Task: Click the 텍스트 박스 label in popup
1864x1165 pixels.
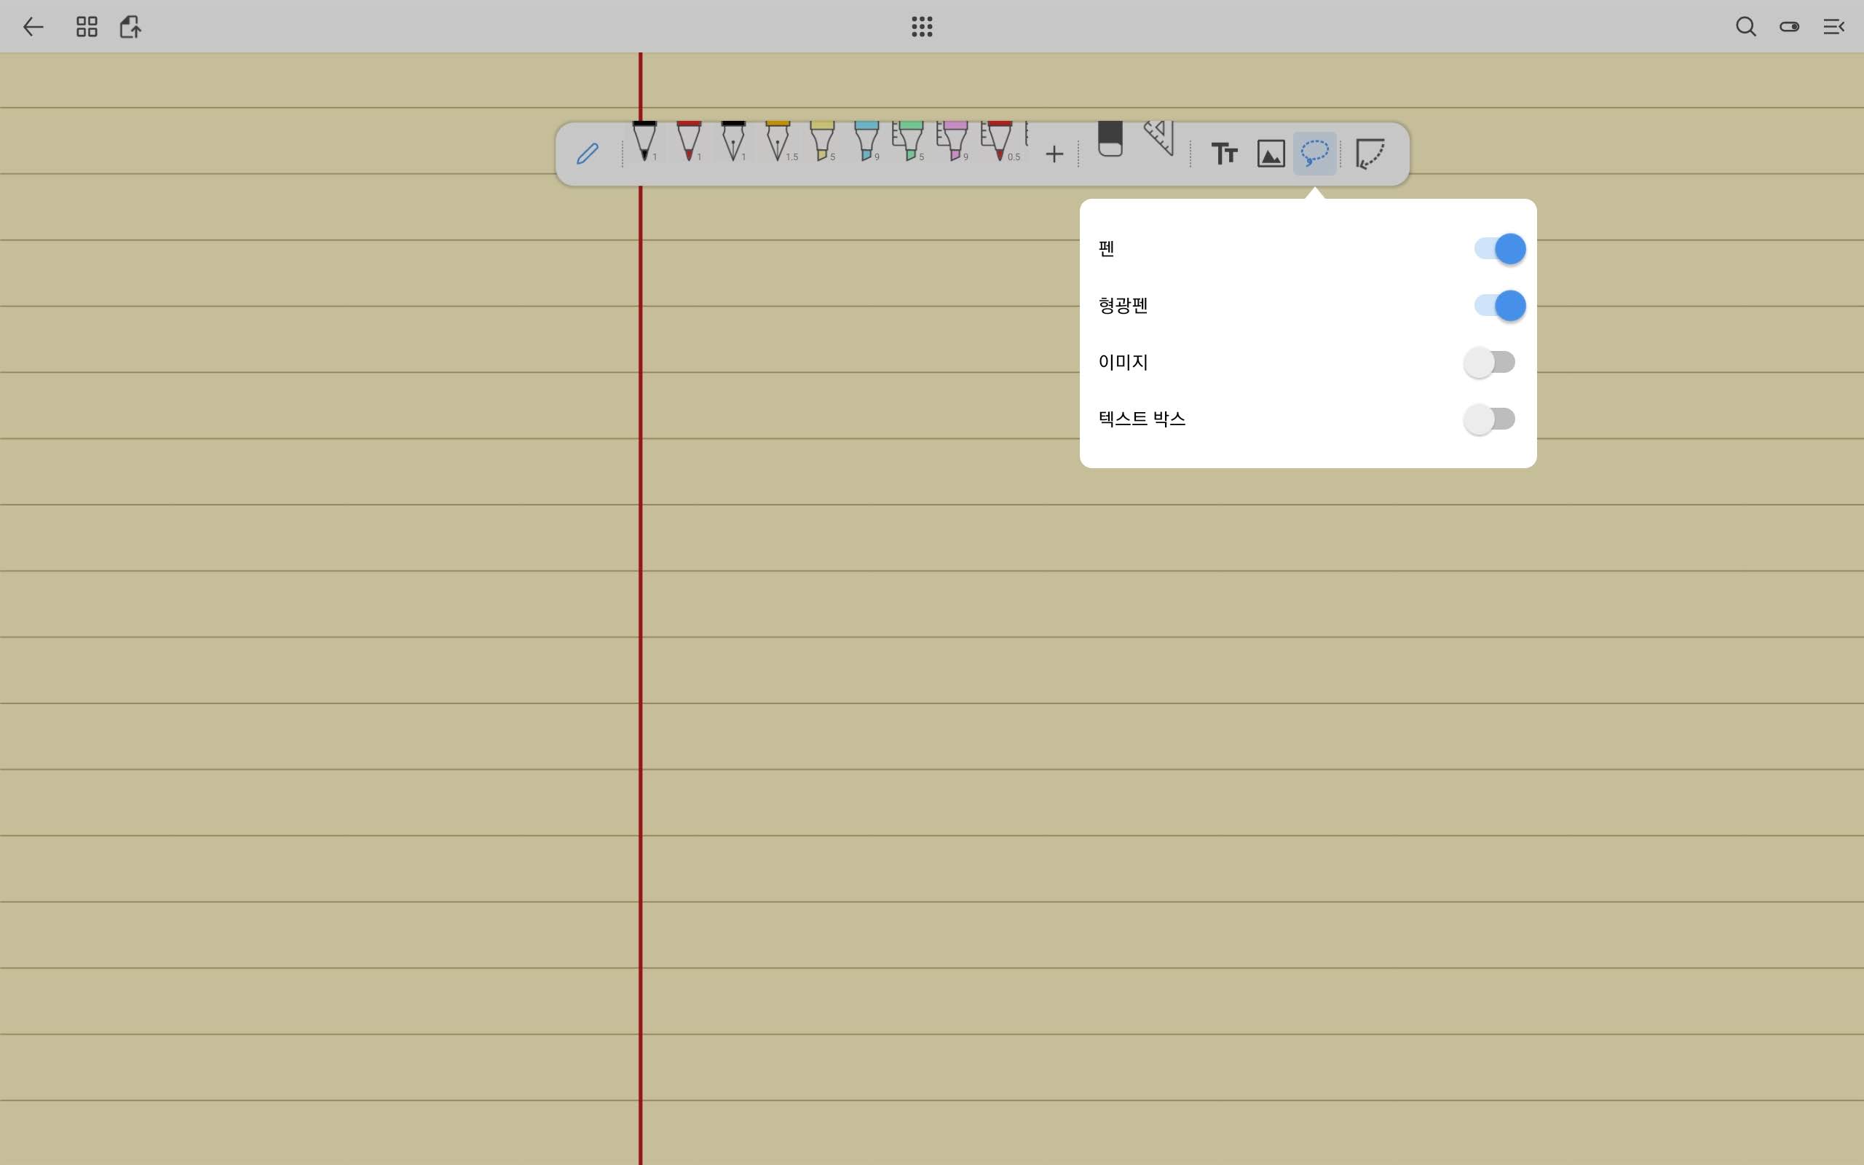Action: [x=1142, y=419]
